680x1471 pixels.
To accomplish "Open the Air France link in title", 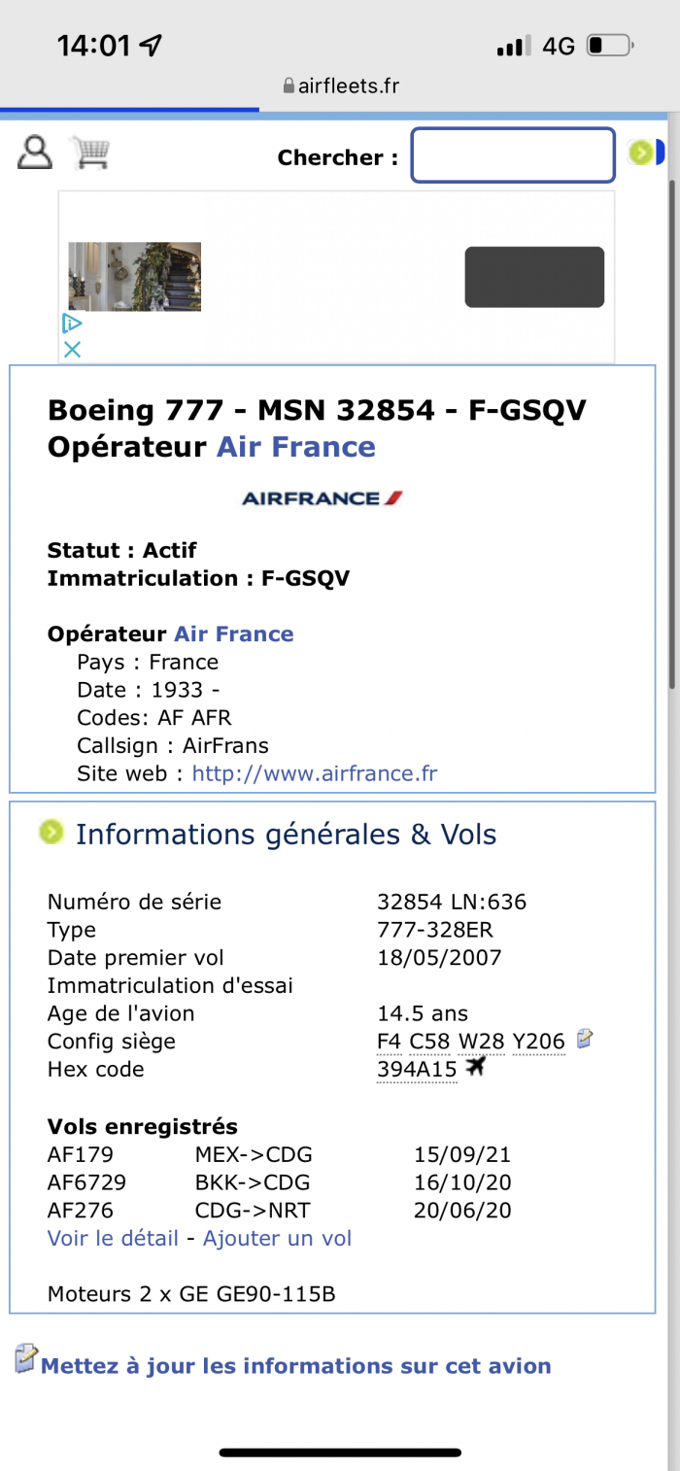I will click(295, 447).
